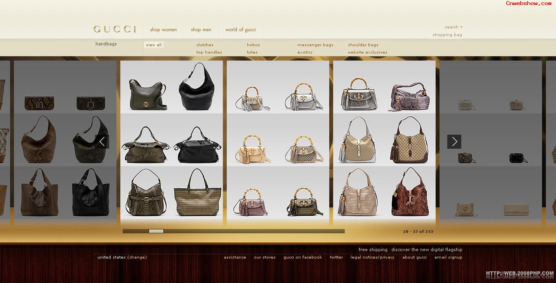Select the messenger bags category
This screenshot has height=283, width=556.
click(315, 45)
